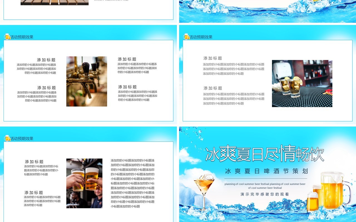Click the paragraph under upper heading on shot glasses slide

(x=234, y=69)
